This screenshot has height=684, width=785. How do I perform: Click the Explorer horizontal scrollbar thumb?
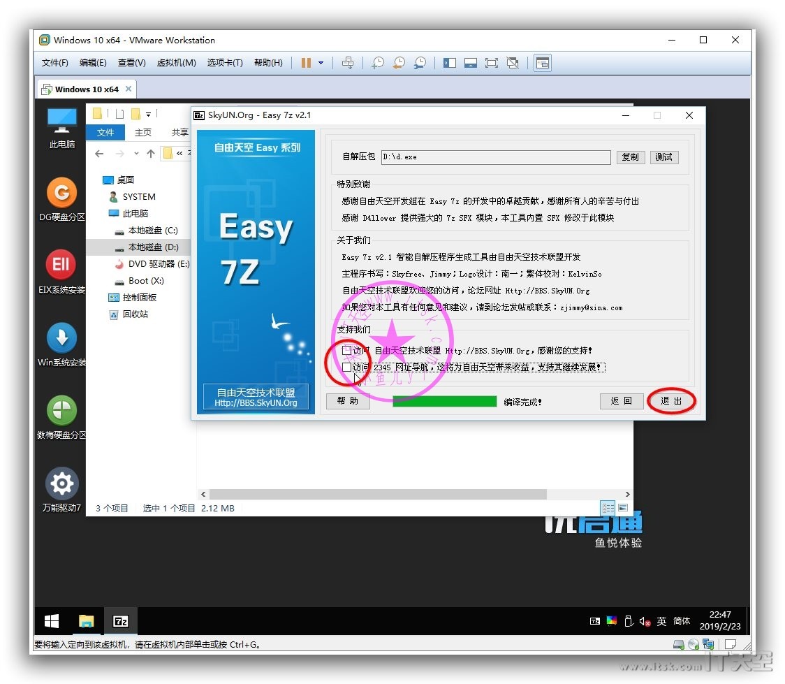[378, 494]
